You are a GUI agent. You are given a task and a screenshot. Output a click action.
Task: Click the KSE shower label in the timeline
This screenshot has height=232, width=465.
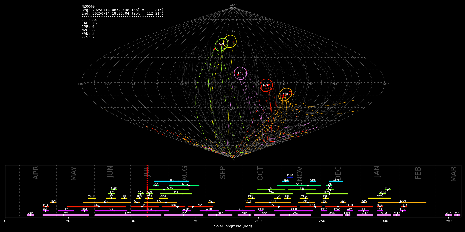[30, 214]
